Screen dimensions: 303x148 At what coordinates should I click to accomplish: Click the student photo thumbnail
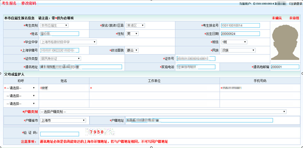pyautogui.click(x=285, y=43)
